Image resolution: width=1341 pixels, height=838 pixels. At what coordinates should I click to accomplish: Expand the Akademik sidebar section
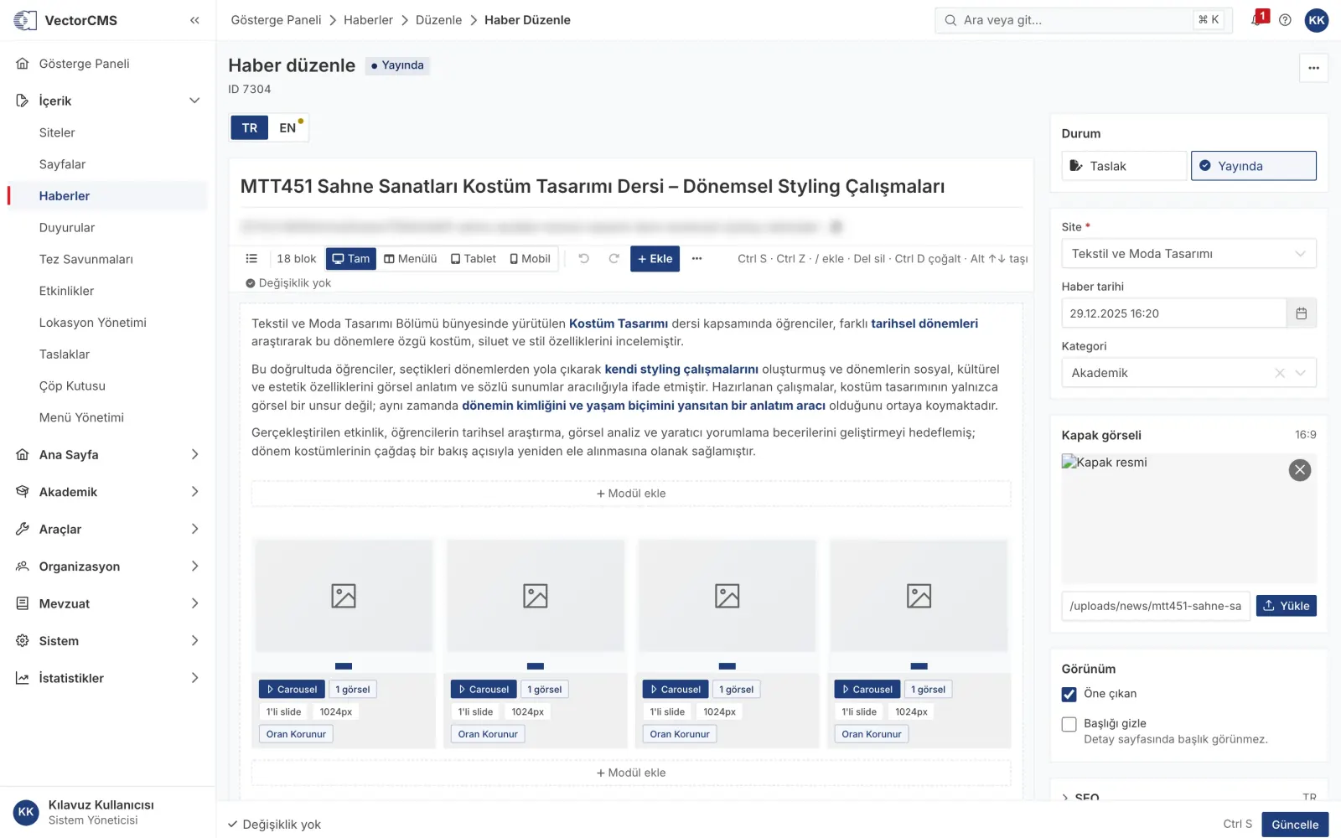pos(107,492)
